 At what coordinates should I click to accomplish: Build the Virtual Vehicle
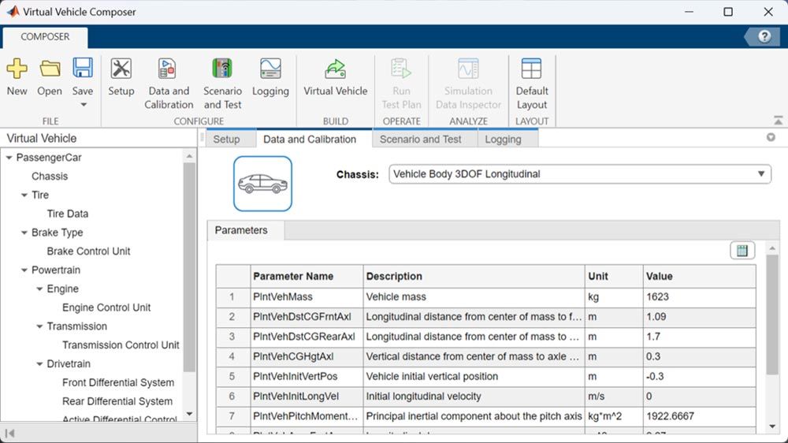335,77
